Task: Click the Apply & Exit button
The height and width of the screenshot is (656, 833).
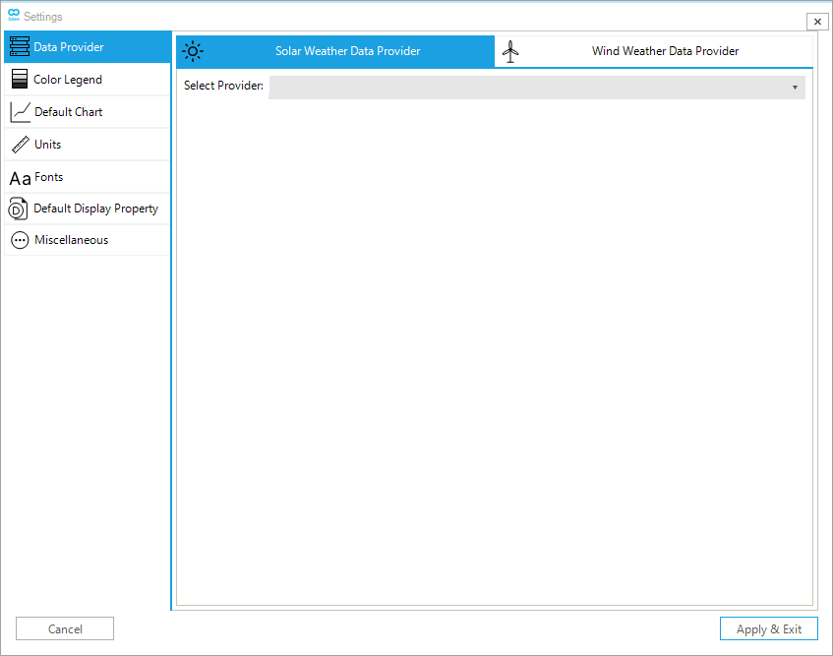Action: pos(768,629)
